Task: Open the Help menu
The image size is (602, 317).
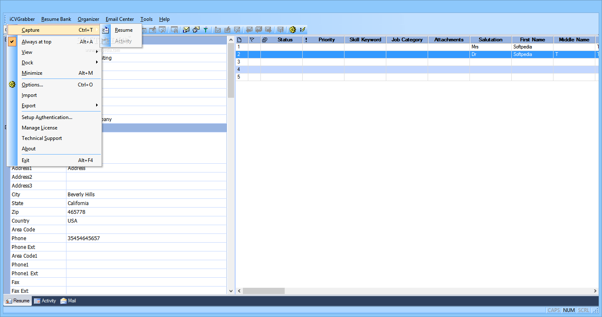Action: pos(164,19)
